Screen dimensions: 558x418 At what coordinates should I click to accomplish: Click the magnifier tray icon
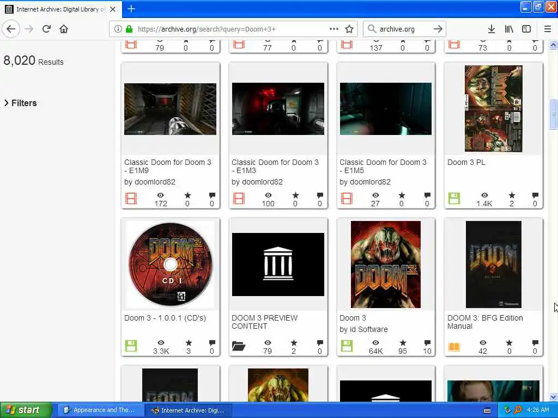click(x=518, y=410)
